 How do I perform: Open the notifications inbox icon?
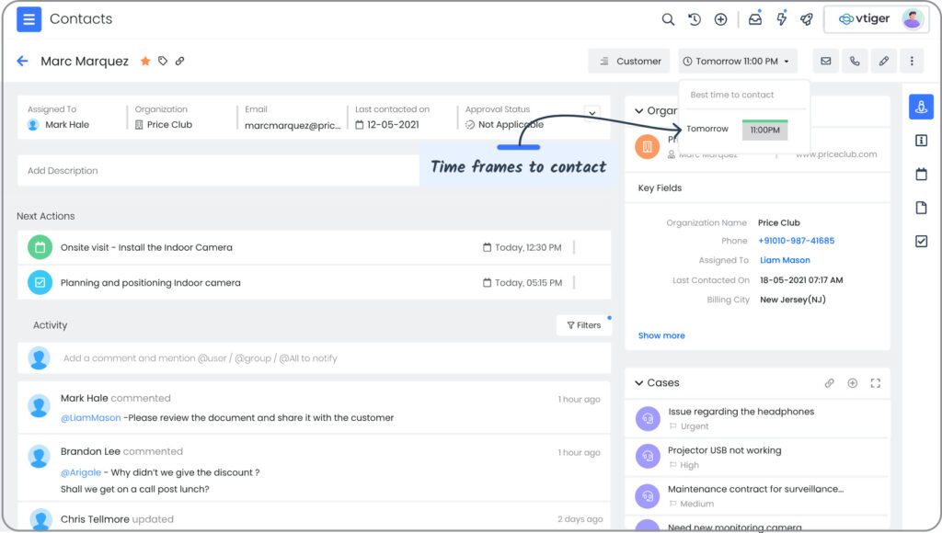point(755,19)
